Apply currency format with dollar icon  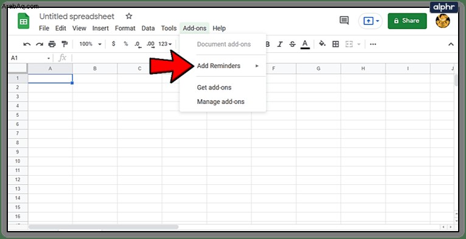(x=114, y=44)
